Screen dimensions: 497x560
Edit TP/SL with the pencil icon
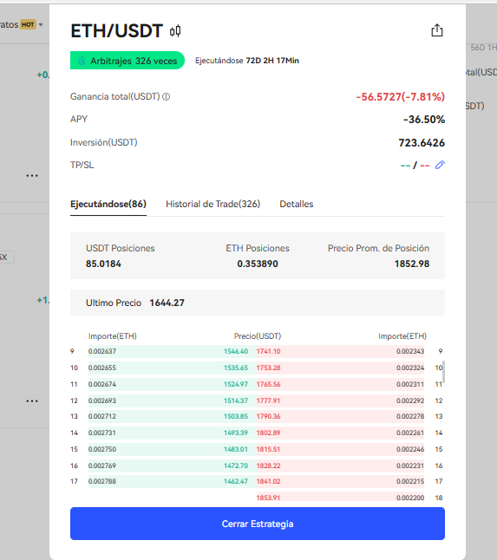point(440,165)
